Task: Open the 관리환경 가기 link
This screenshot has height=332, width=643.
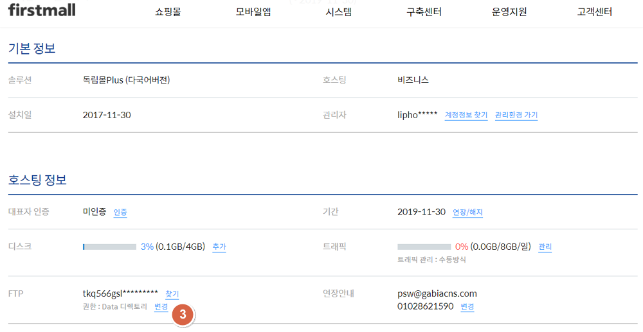Action: pos(516,116)
